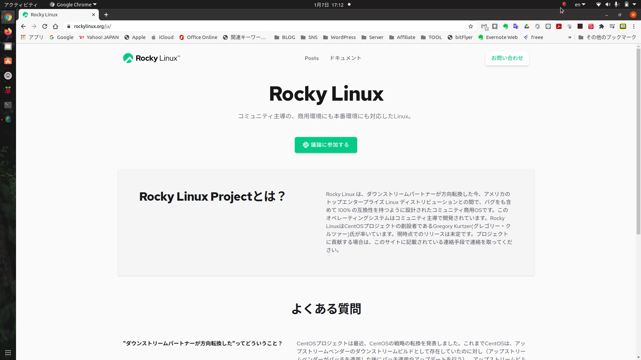Open the WordPress bookmarks folder
This screenshot has width=641, height=360.
click(339, 37)
